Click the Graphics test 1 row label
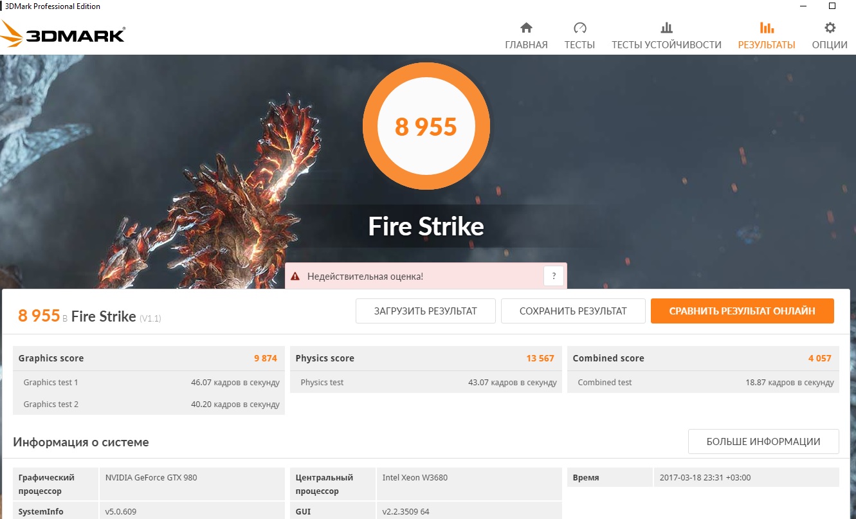This screenshot has height=519, width=856. coord(51,383)
